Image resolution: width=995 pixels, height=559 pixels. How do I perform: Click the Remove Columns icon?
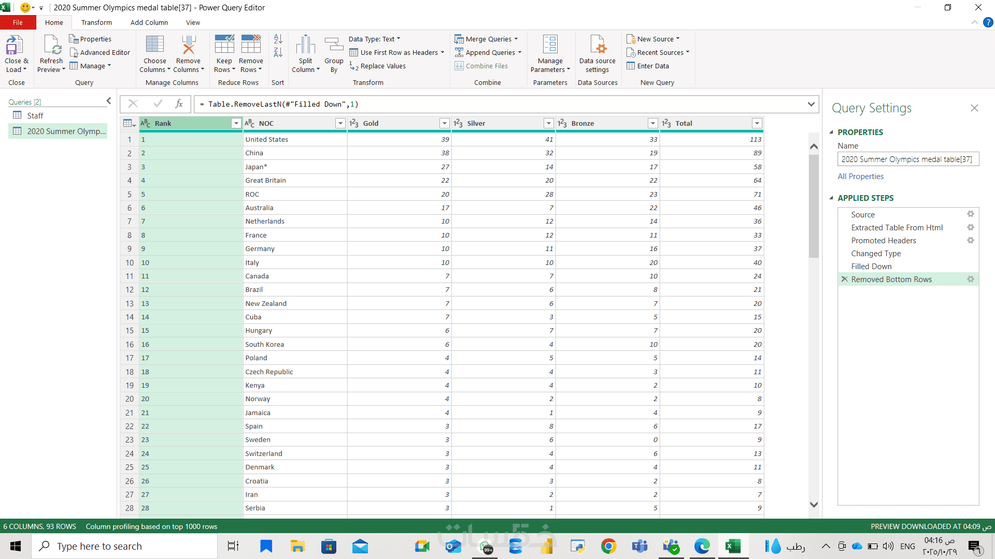pos(188,46)
